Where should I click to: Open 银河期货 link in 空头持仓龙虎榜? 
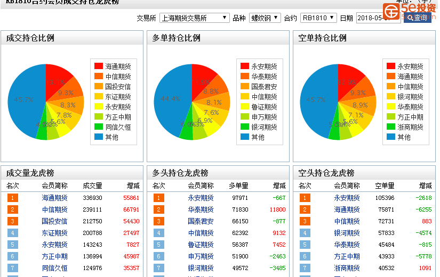click(x=347, y=233)
